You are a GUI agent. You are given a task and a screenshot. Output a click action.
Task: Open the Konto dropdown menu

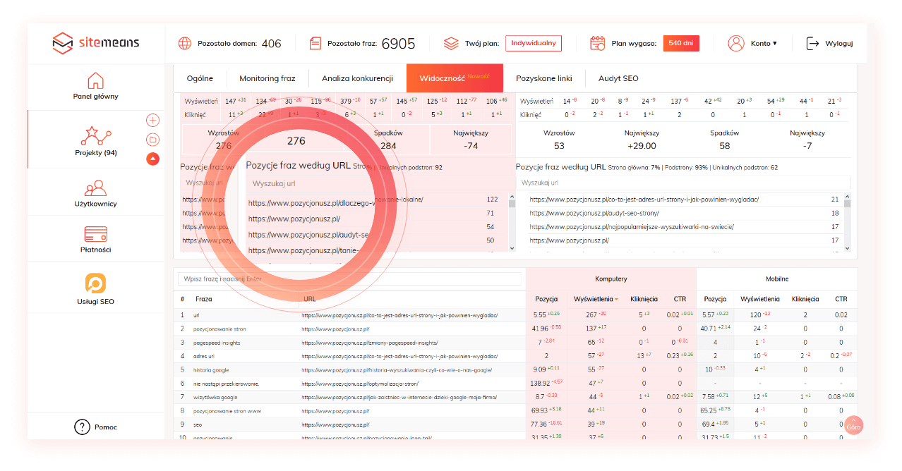(752, 44)
